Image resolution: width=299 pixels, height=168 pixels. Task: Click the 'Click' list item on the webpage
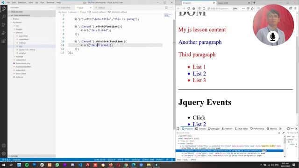(x=199, y=118)
